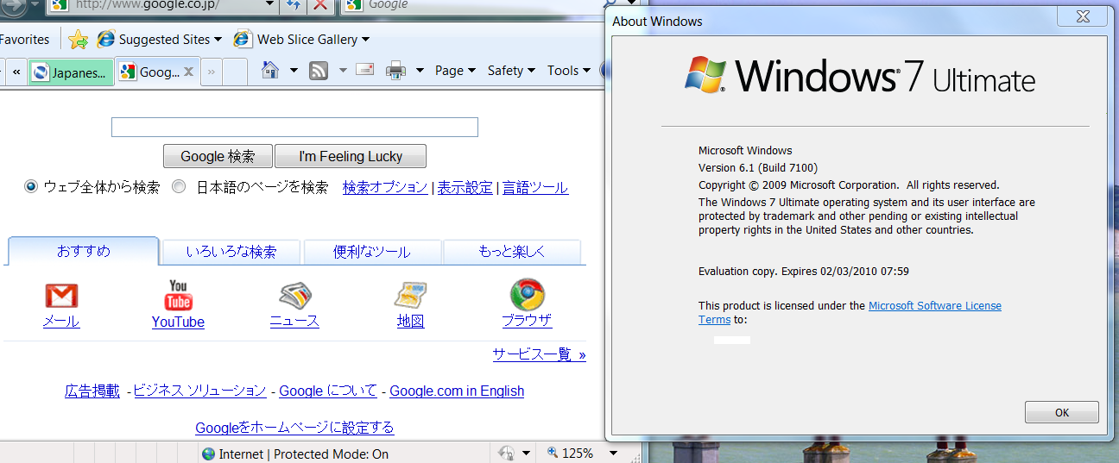Select the 便利なツール tab

(372, 252)
